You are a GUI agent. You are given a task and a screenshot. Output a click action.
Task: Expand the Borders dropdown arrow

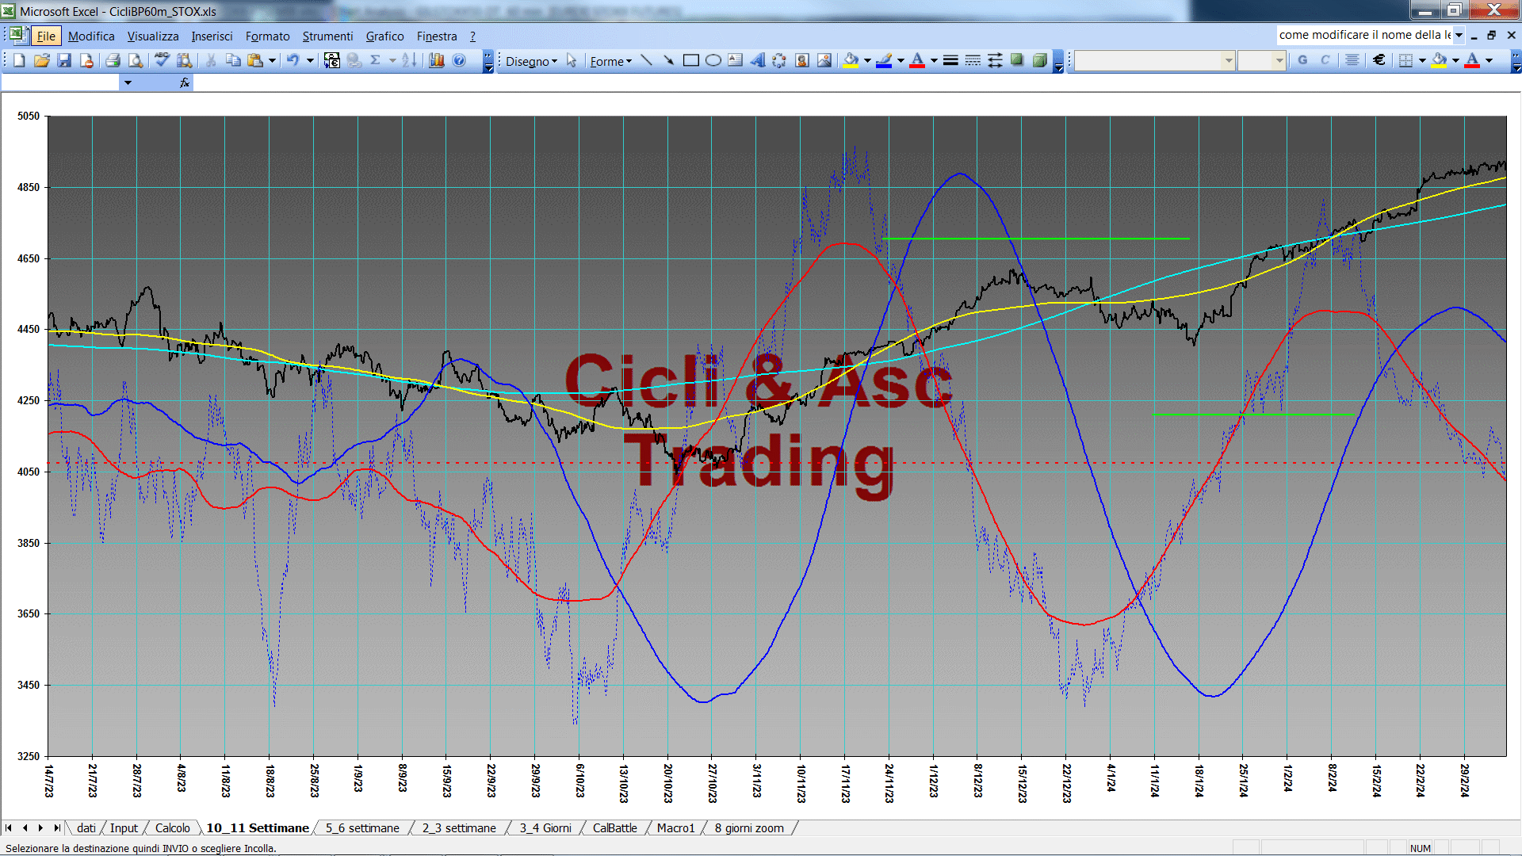1422,60
